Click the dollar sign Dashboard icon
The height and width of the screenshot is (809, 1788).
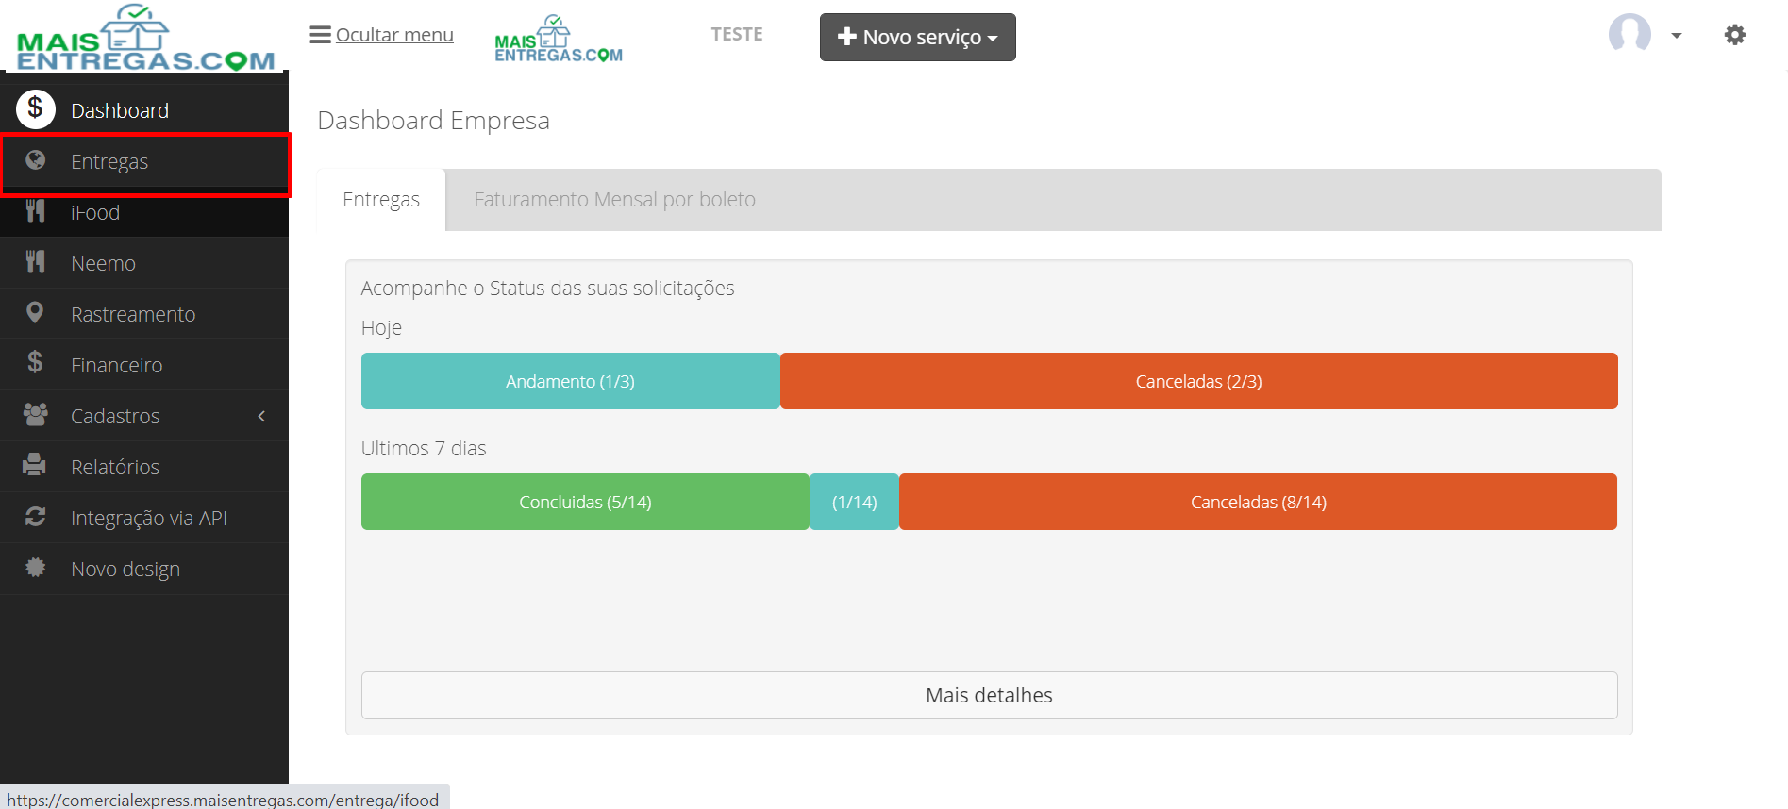tap(35, 109)
